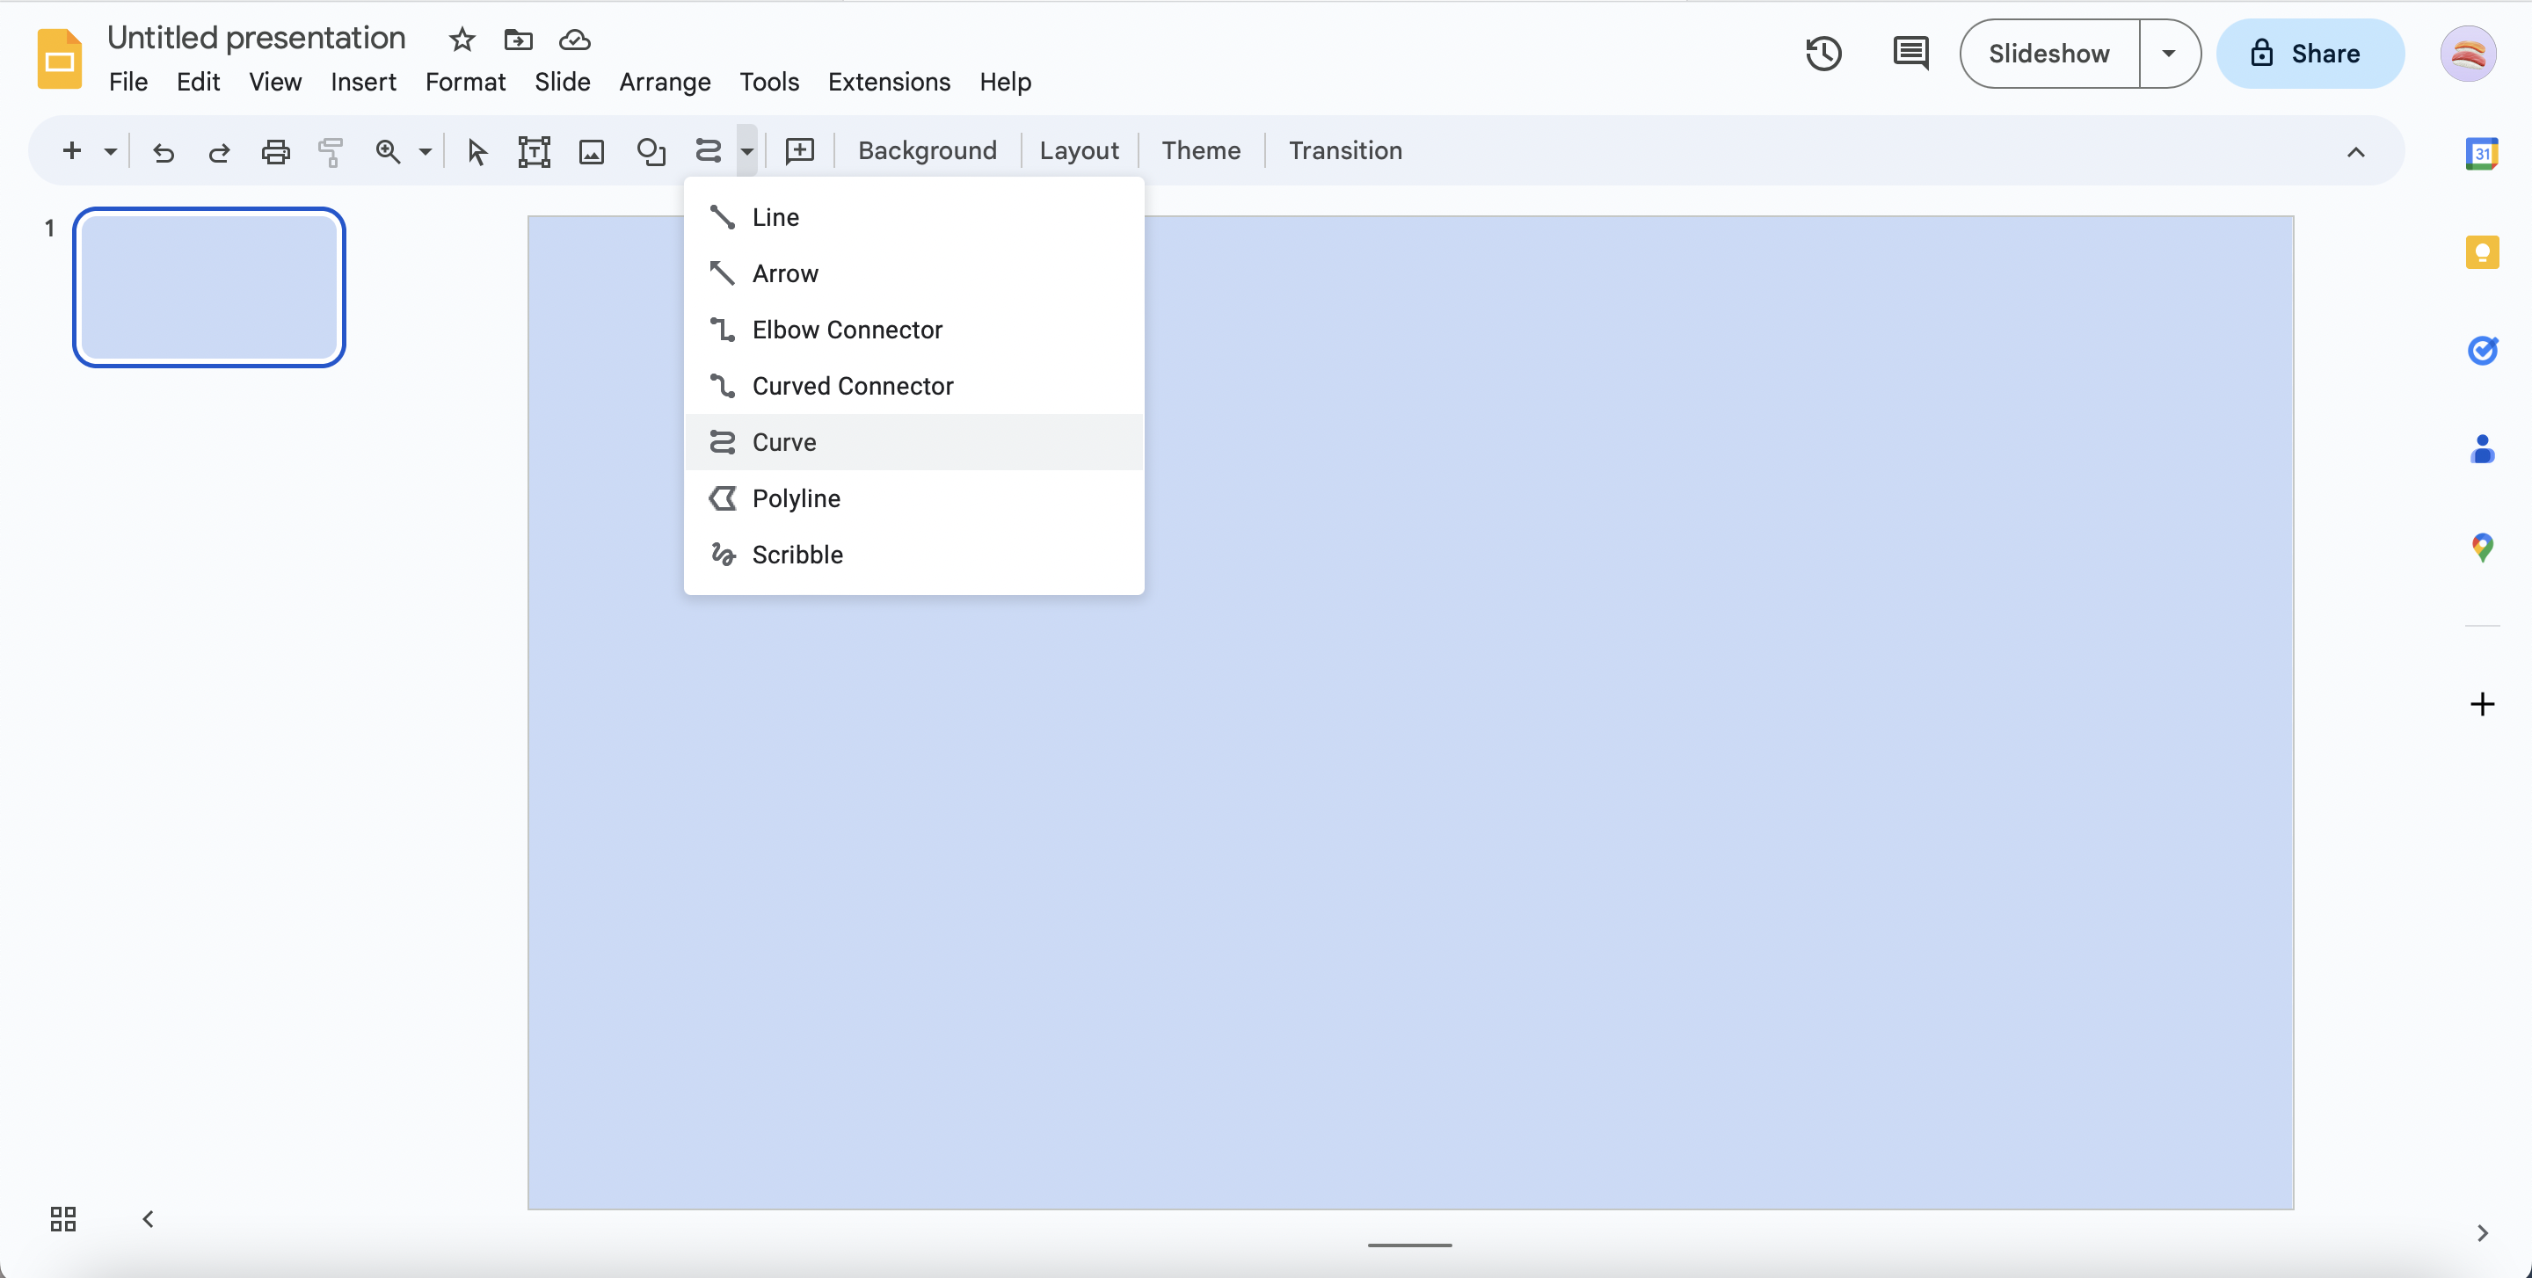Choose Curved Connector from the open menu

851,385
